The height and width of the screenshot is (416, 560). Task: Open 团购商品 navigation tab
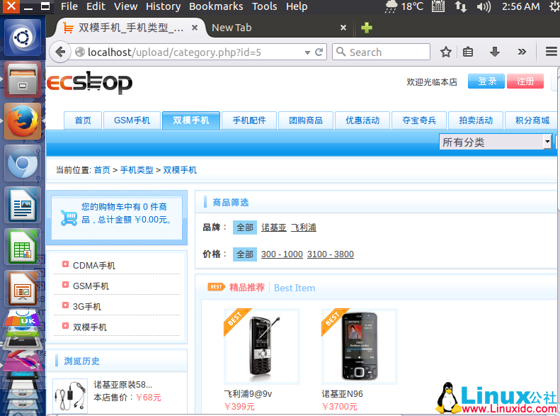click(306, 120)
